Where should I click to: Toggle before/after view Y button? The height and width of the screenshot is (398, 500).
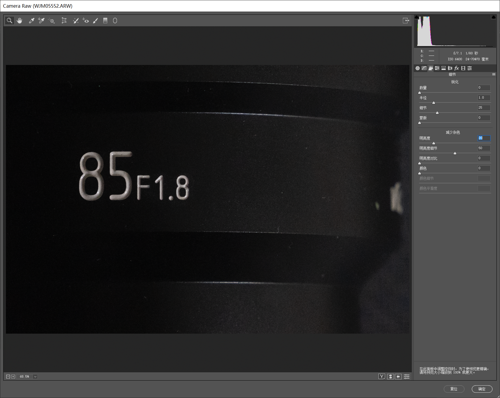click(x=382, y=376)
